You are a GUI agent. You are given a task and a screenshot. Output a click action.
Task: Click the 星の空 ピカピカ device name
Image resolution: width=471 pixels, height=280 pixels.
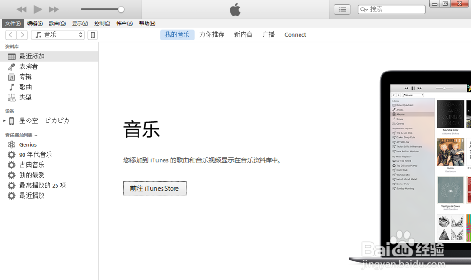tap(44, 120)
